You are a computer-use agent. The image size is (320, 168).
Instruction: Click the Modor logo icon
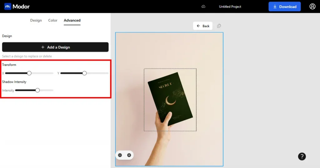(x=7, y=6)
